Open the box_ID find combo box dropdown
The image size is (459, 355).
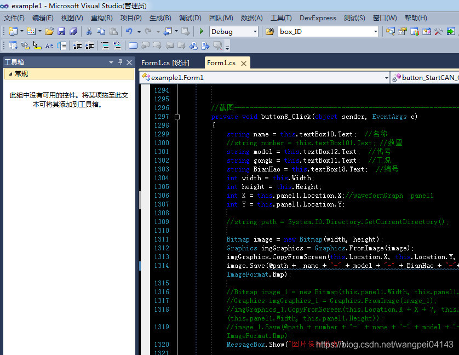[376, 31]
